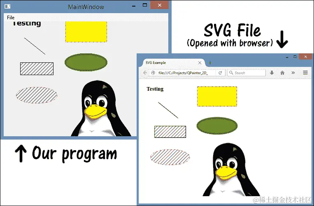Screen dimensions: 314x206
Task: Open a new tab next to SVG Example
Action: point(210,63)
